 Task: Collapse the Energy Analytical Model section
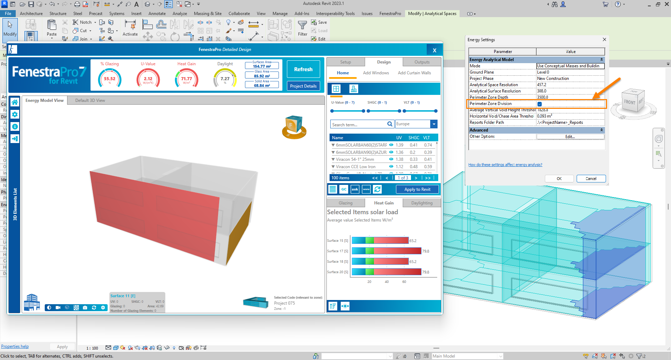click(601, 60)
